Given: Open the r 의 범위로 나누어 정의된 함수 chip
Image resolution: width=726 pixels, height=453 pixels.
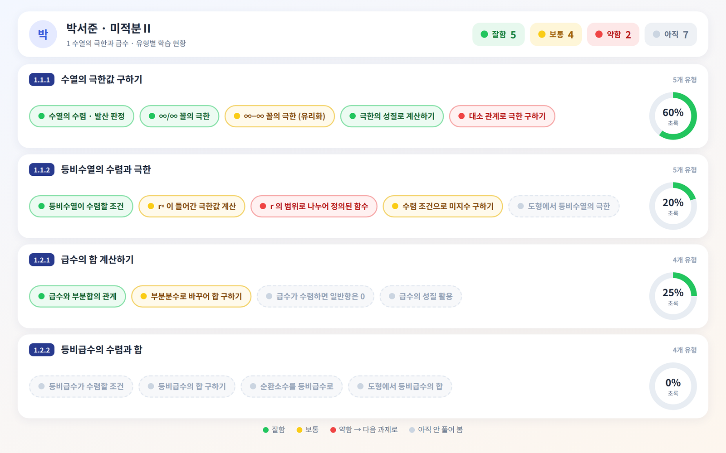Looking at the screenshot, I should click(314, 206).
